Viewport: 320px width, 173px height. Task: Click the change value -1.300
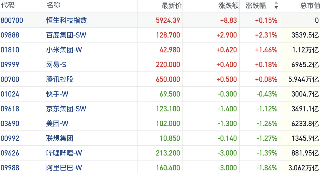tap(227, 124)
